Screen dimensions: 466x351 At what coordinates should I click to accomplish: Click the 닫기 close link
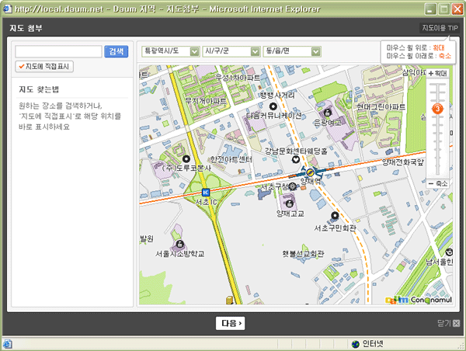(x=448, y=323)
